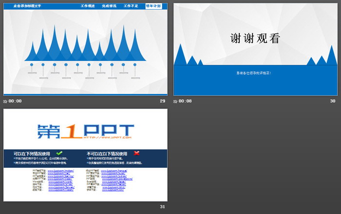
Task: Click the 第1PPT logo in slide 31
Action: tap(86, 131)
